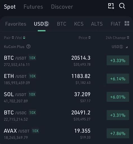This screenshot has height=144, width=133.
Task: Open the BTC/USDT trading pair
Action: [66, 61]
